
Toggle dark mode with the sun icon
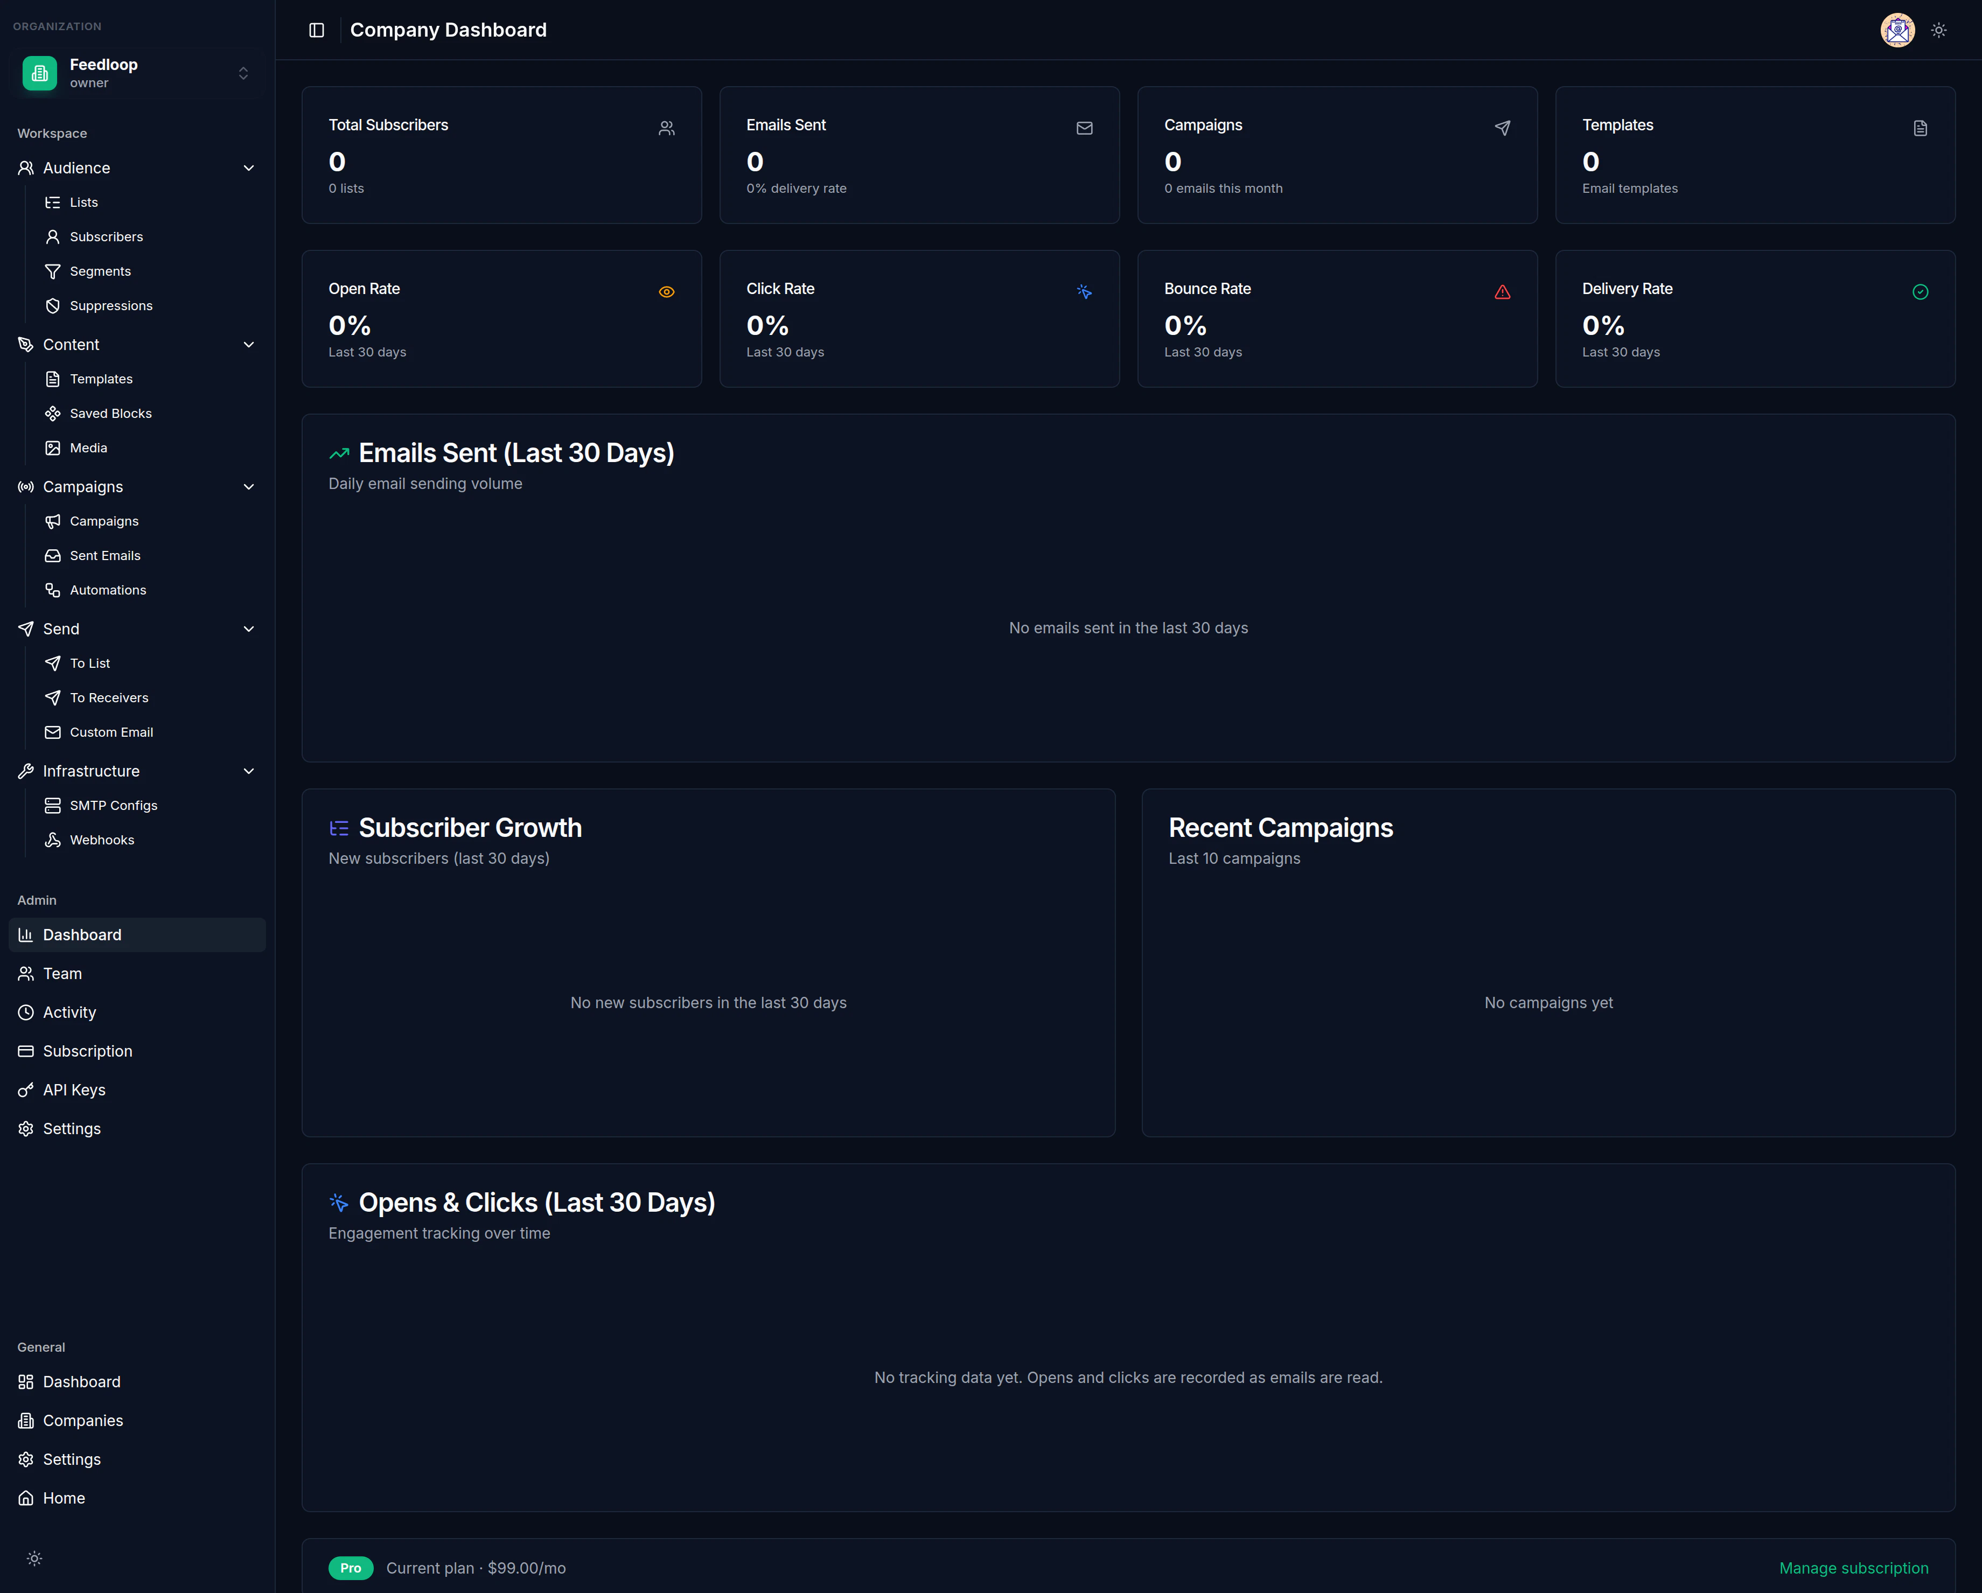point(1939,30)
